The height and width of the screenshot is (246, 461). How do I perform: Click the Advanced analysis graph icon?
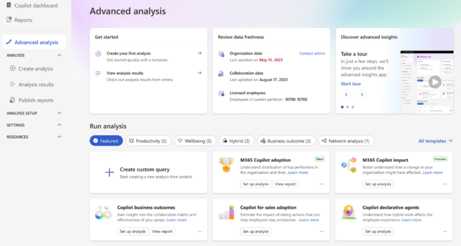9,42
